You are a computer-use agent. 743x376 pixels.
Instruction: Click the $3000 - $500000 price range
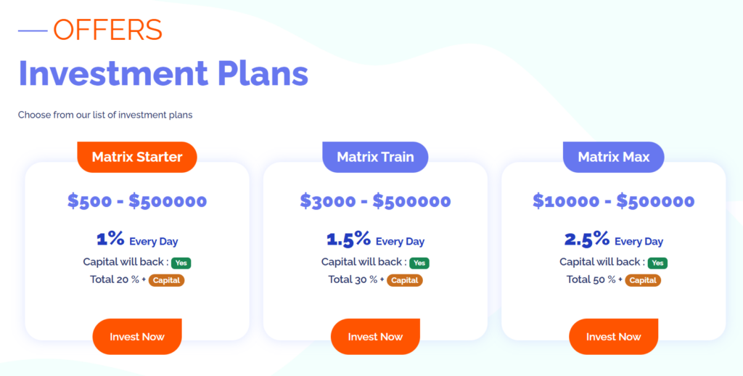[x=375, y=201]
